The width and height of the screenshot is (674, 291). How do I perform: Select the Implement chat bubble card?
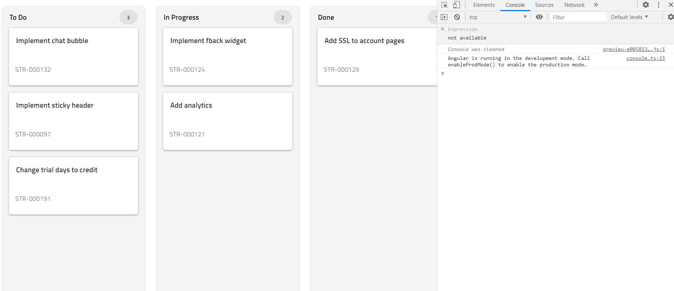[x=74, y=57]
